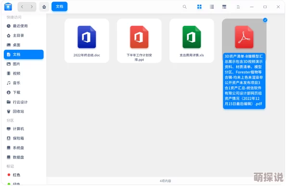The image size is (286, 186).
Task: Click the 支出费用详情.xls file icon
Action: point(192,37)
